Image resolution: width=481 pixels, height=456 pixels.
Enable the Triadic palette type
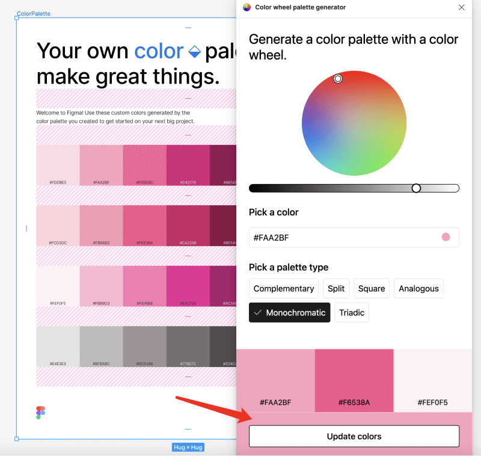tap(352, 312)
